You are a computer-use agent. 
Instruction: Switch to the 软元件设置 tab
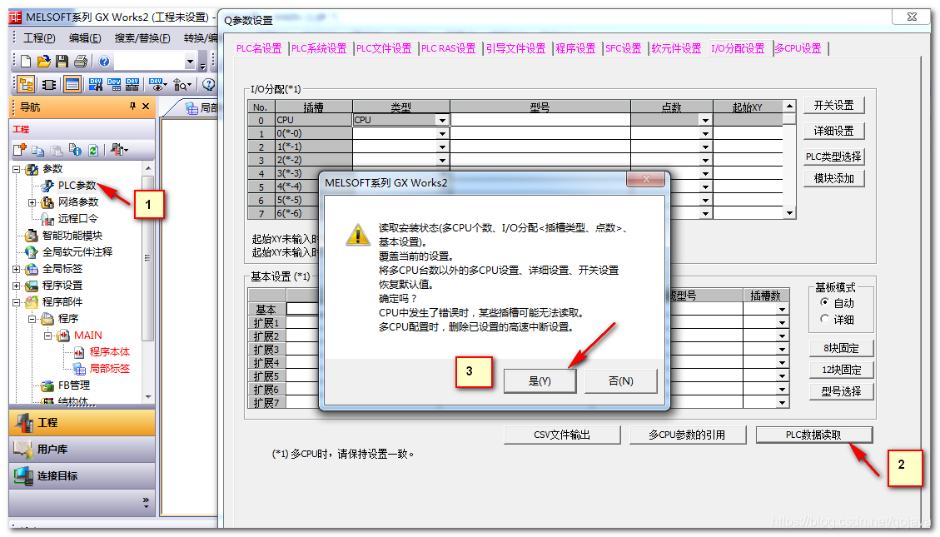[x=676, y=48]
